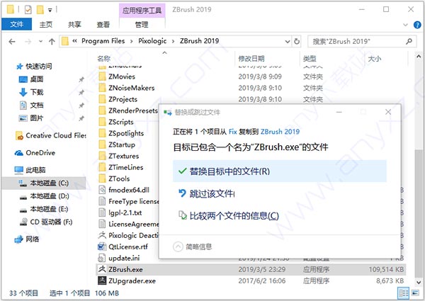Screen dimensions: 425x301
Task: Click ZBrush 2019 destination link in dialog
Action: click(280, 132)
